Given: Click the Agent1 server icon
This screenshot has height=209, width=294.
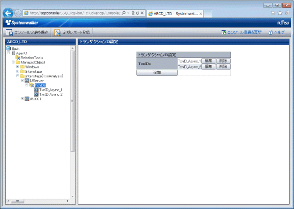Looking at the screenshot, I should (13, 53).
